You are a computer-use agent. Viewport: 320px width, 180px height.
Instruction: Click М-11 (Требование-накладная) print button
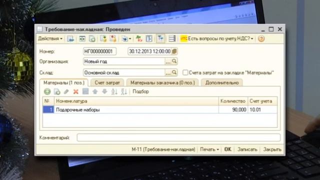[x=163, y=149]
